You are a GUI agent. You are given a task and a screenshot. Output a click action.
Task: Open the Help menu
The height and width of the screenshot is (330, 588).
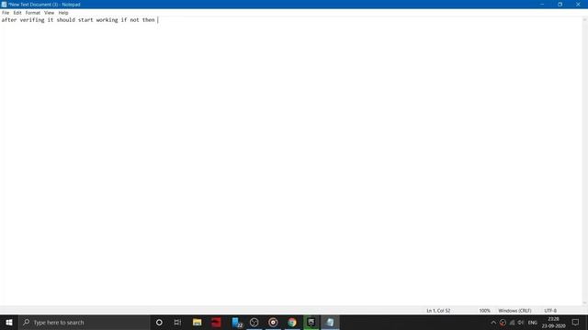tap(63, 13)
